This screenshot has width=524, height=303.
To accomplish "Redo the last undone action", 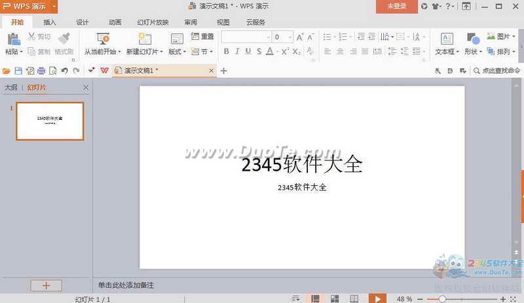I will [76, 71].
